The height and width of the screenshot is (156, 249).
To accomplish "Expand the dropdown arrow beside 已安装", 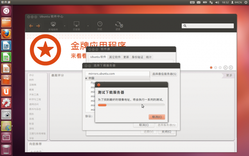I will click(x=88, y=26).
